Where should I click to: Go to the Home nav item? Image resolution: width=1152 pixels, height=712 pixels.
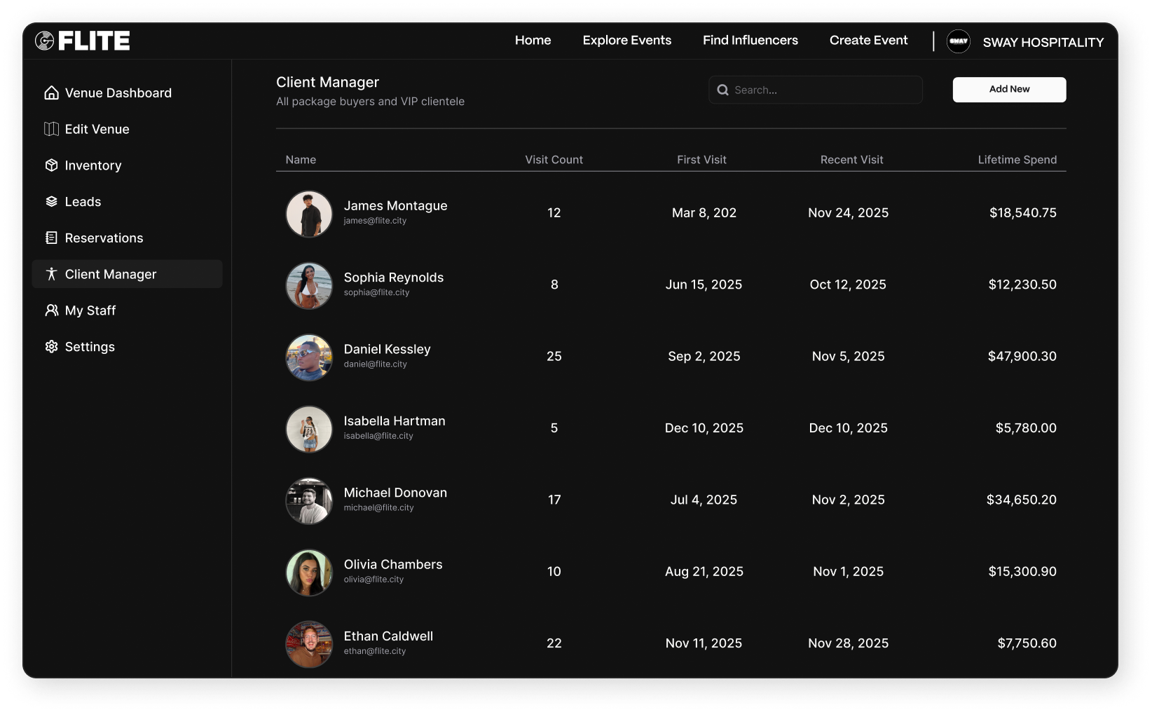(x=533, y=41)
